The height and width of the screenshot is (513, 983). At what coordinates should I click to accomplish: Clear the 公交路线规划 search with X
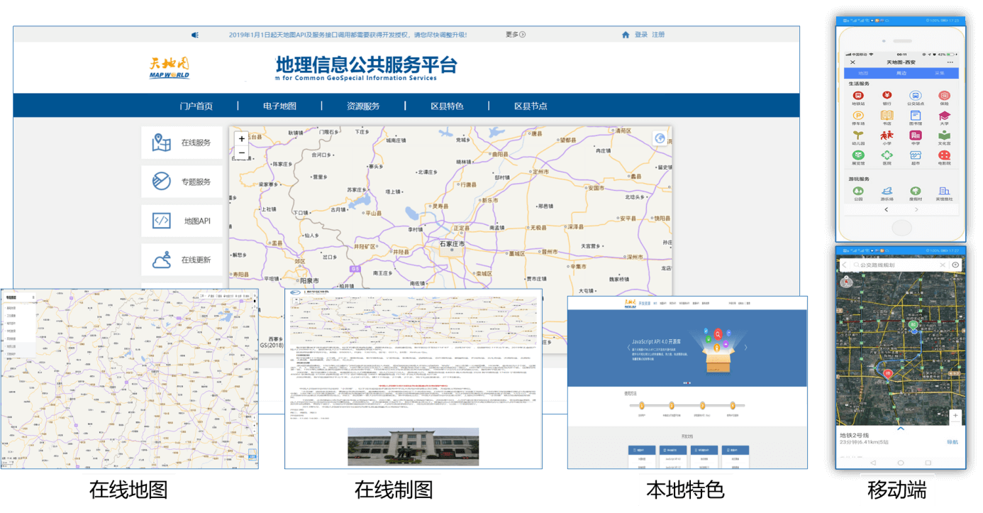pyautogui.click(x=943, y=265)
